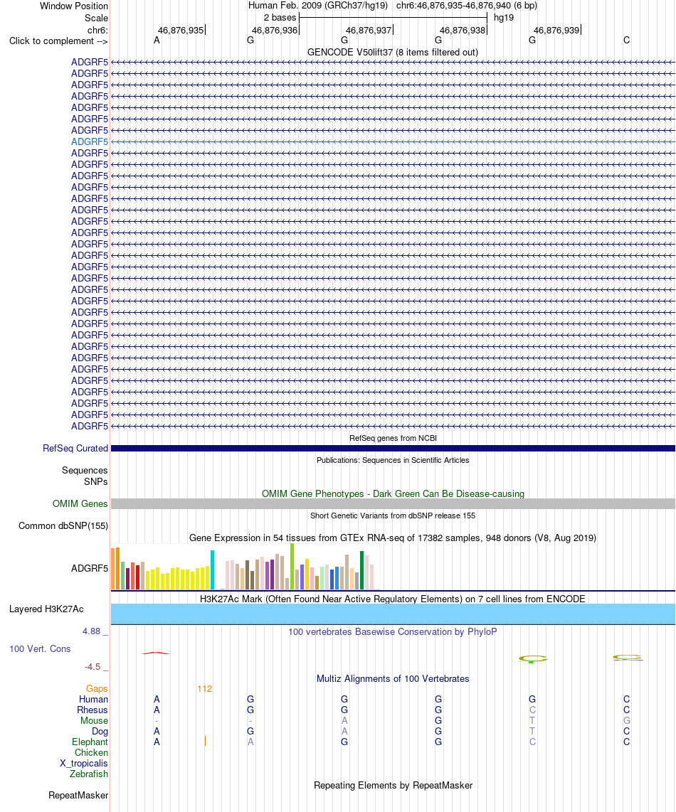The height and width of the screenshot is (812, 676).
Task: Click the cyan bar in the GTEx chart
Action: pyautogui.click(x=213, y=570)
